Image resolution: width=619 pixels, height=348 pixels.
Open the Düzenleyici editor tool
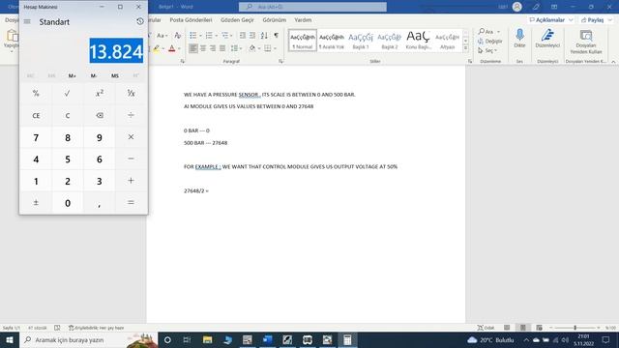547,38
